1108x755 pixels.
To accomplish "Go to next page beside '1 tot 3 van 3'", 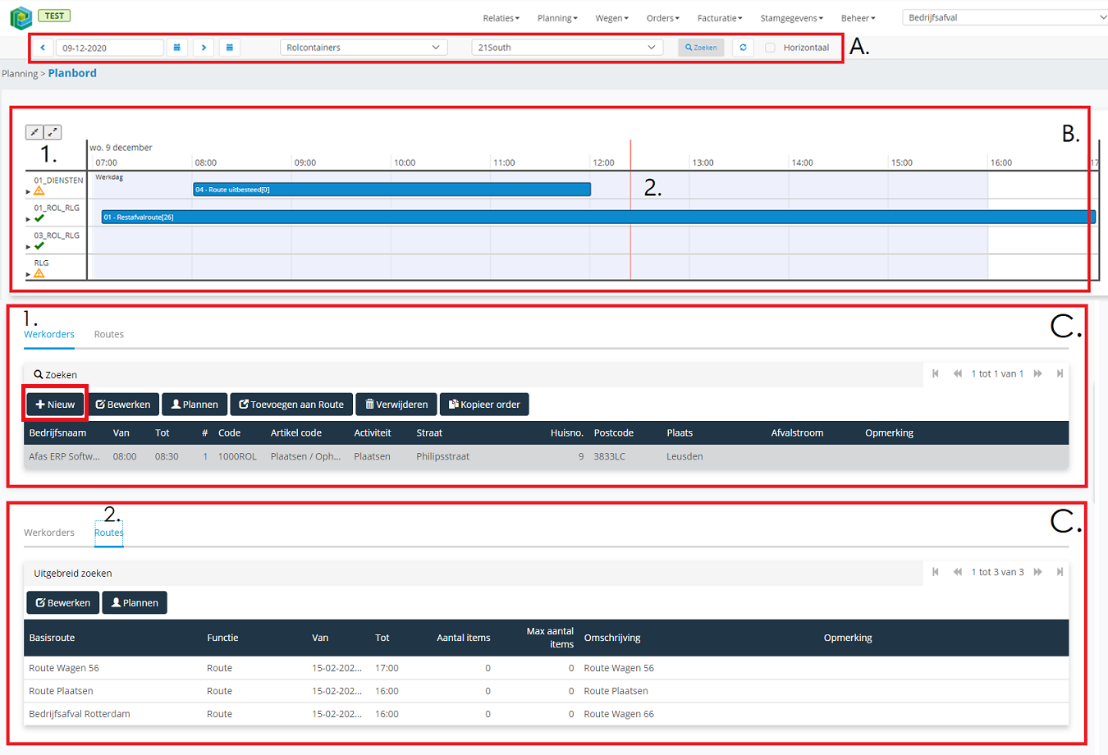I will [x=1038, y=572].
